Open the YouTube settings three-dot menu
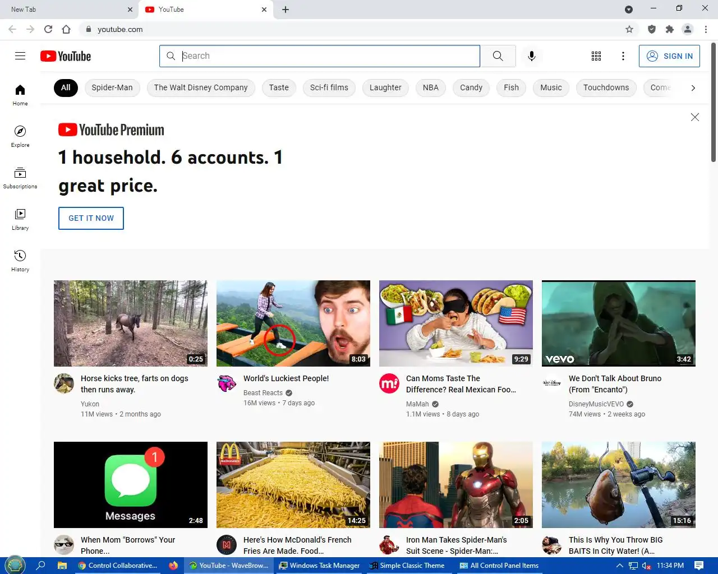The height and width of the screenshot is (574, 718). [x=623, y=56]
